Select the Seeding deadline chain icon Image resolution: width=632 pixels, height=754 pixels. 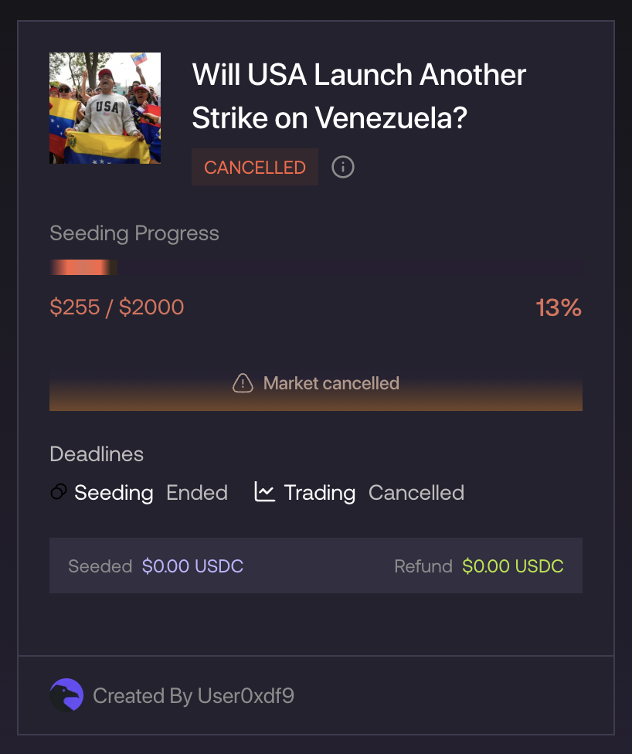[58, 492]
